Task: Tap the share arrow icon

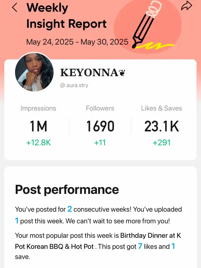Action: 186,6
